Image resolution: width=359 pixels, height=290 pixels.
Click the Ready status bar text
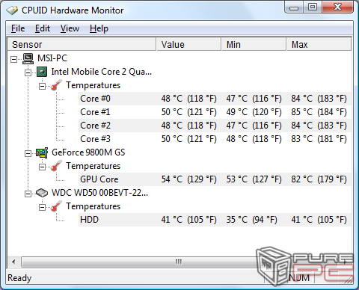[19, 278]
